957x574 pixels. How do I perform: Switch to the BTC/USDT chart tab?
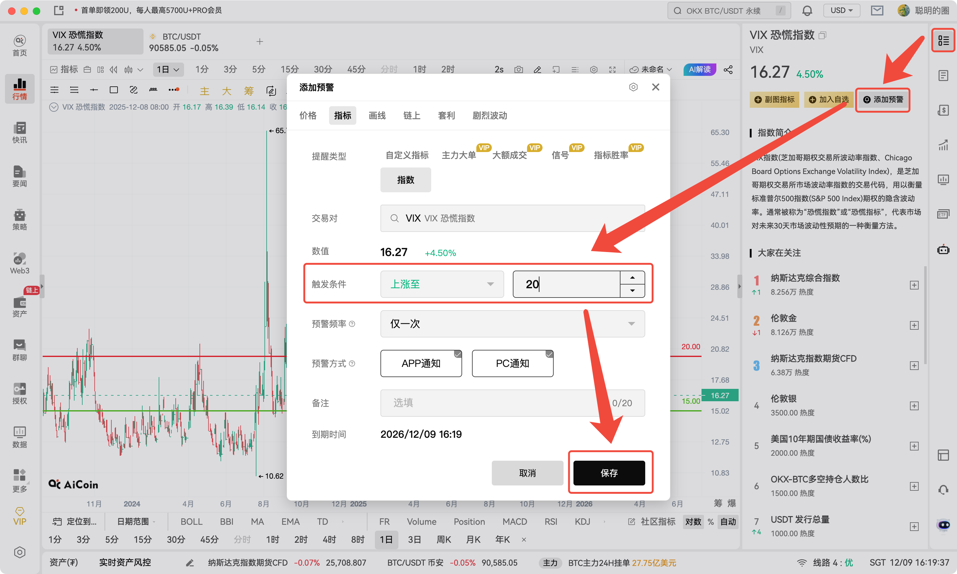[181, 41]
